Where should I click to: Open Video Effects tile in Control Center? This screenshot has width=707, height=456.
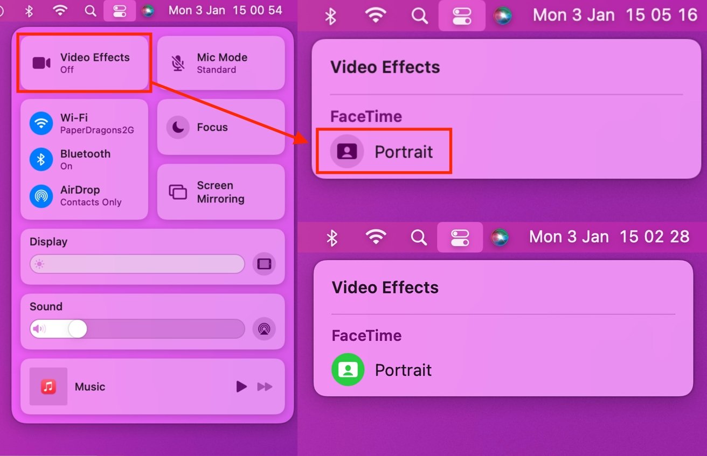pyautogui.click(x=84, y=63)
